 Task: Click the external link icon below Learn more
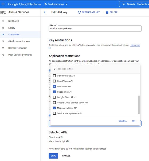coord(50,48)
